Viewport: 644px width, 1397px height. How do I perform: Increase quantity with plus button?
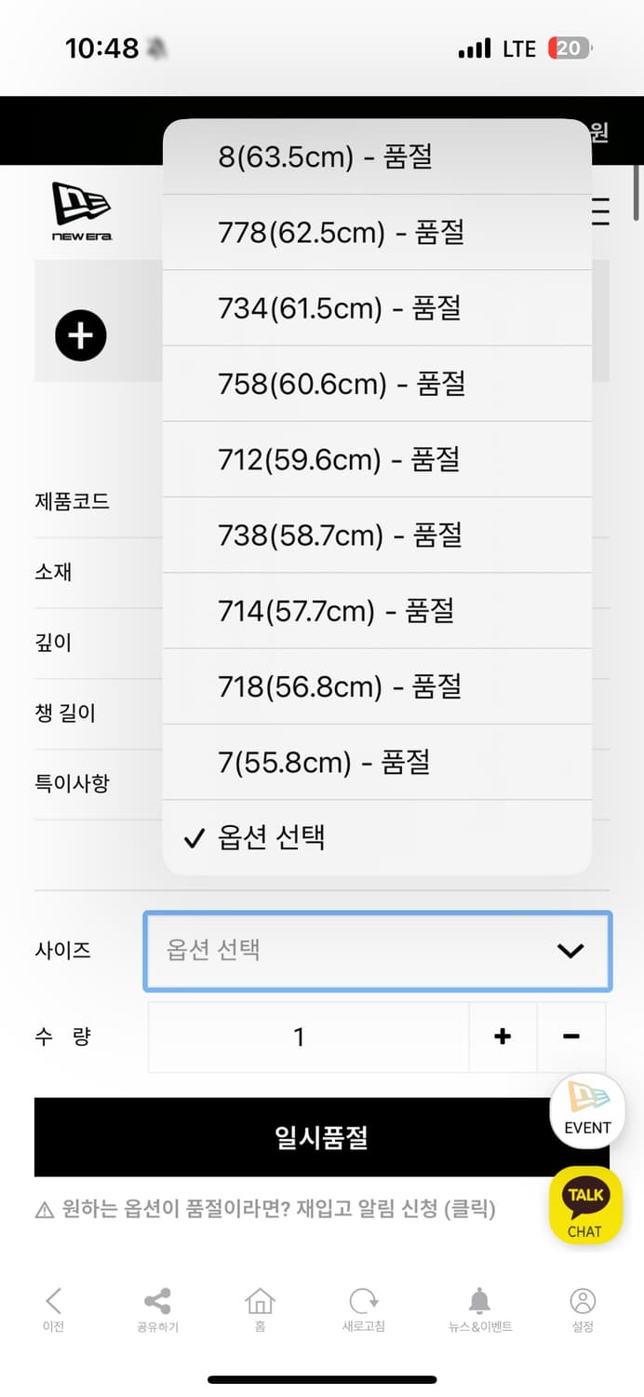click(503, 1037)
